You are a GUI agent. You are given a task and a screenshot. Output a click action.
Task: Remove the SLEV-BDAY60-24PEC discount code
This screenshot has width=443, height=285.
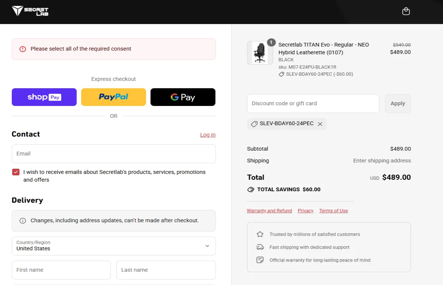point(320,124)
